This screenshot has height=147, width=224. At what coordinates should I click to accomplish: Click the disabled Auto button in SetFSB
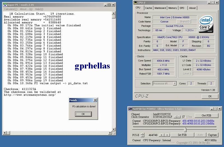[200, 135]
